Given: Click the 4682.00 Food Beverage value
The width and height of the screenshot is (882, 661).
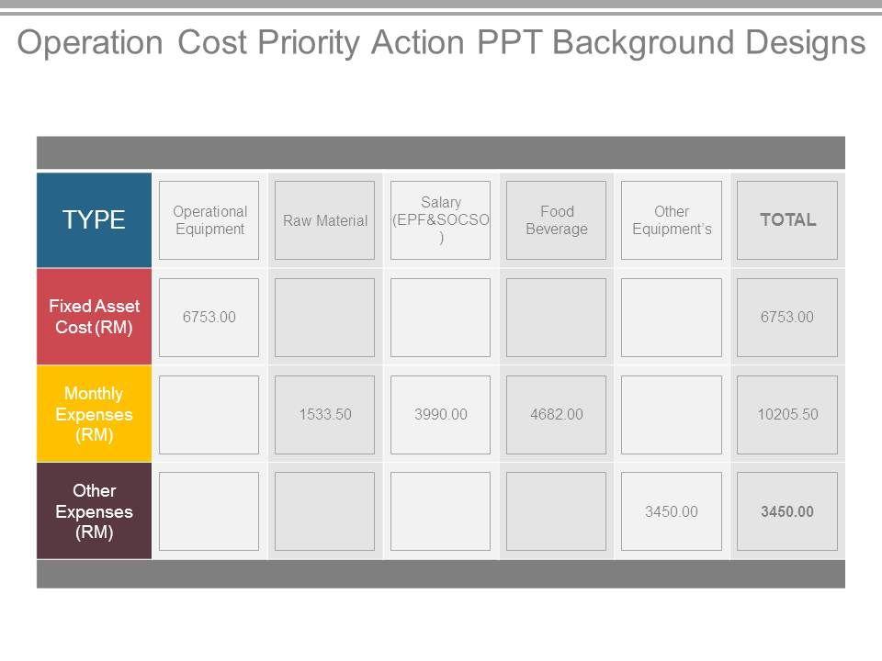Looking at the screenshot, I should click(x=557, y=415).
